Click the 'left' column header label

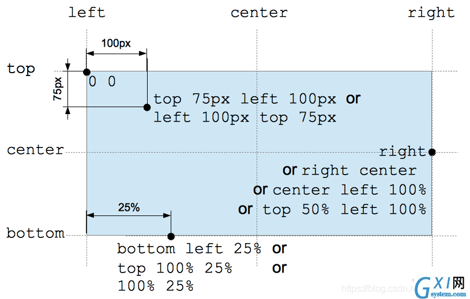coord(87,13)
